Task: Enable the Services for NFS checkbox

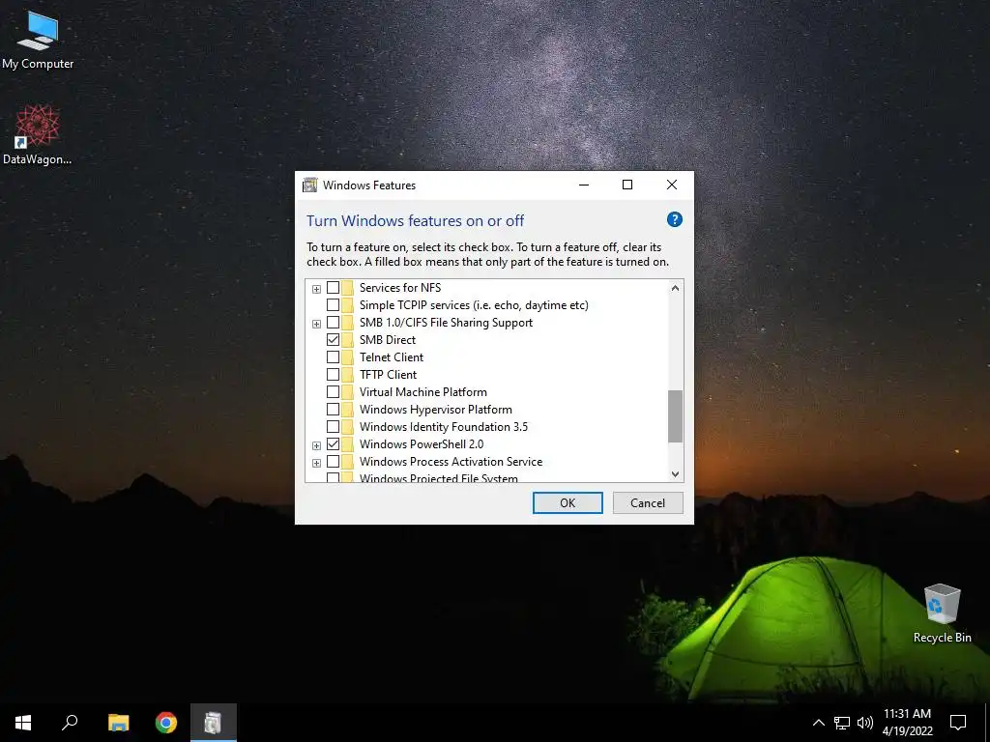Action: (x=333, y=288)
